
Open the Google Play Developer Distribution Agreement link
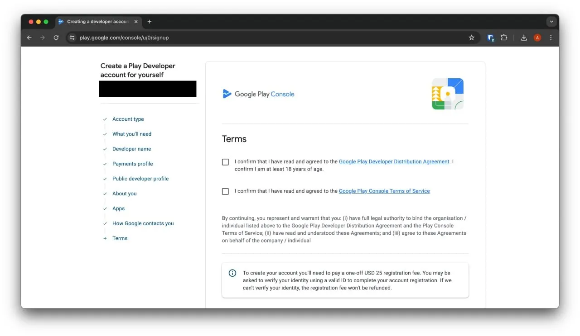point(394,161)
